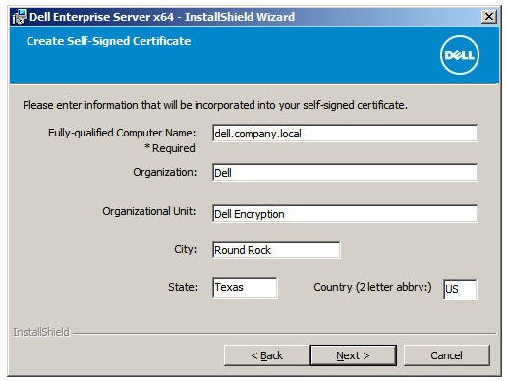The image size is (506, 381).
Task: Click the Organizational Unit label
Action: click(149, 211)
